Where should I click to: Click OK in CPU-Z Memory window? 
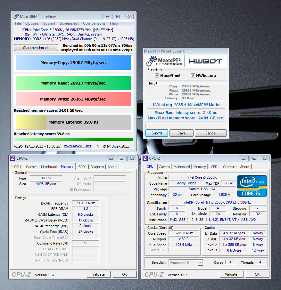tap(124, 274)
